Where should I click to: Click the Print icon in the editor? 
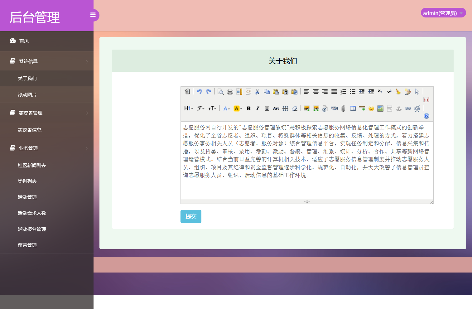click(229, 91)
